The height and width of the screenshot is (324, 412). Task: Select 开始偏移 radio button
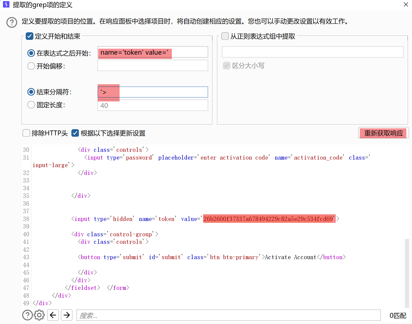pos(31,66)
